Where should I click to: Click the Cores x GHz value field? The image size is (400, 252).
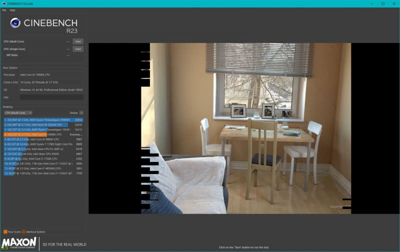pos(51,82)
